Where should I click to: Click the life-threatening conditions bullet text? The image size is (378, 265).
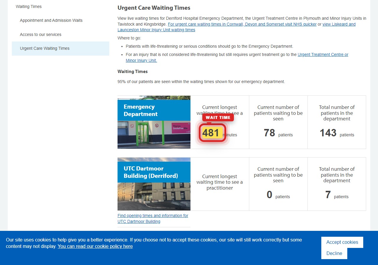click(209, 46)
